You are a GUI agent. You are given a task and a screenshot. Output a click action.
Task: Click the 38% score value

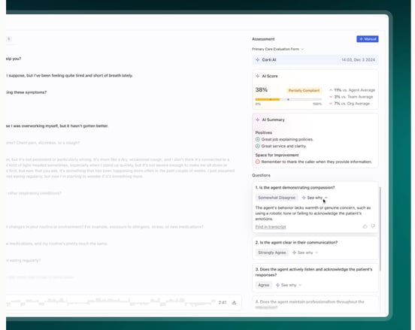click(x=261, y=89)
